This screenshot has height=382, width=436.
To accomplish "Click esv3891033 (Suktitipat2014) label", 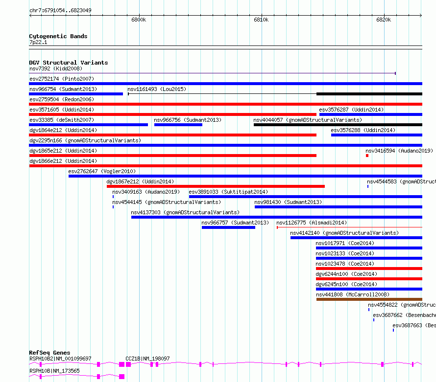I will point(228,192).
